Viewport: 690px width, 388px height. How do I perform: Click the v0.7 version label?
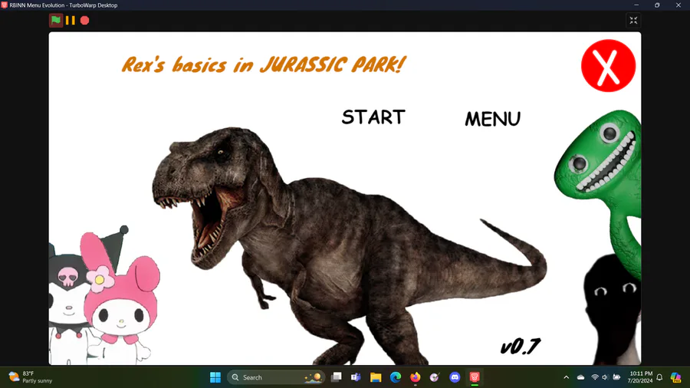pos(520,346)
